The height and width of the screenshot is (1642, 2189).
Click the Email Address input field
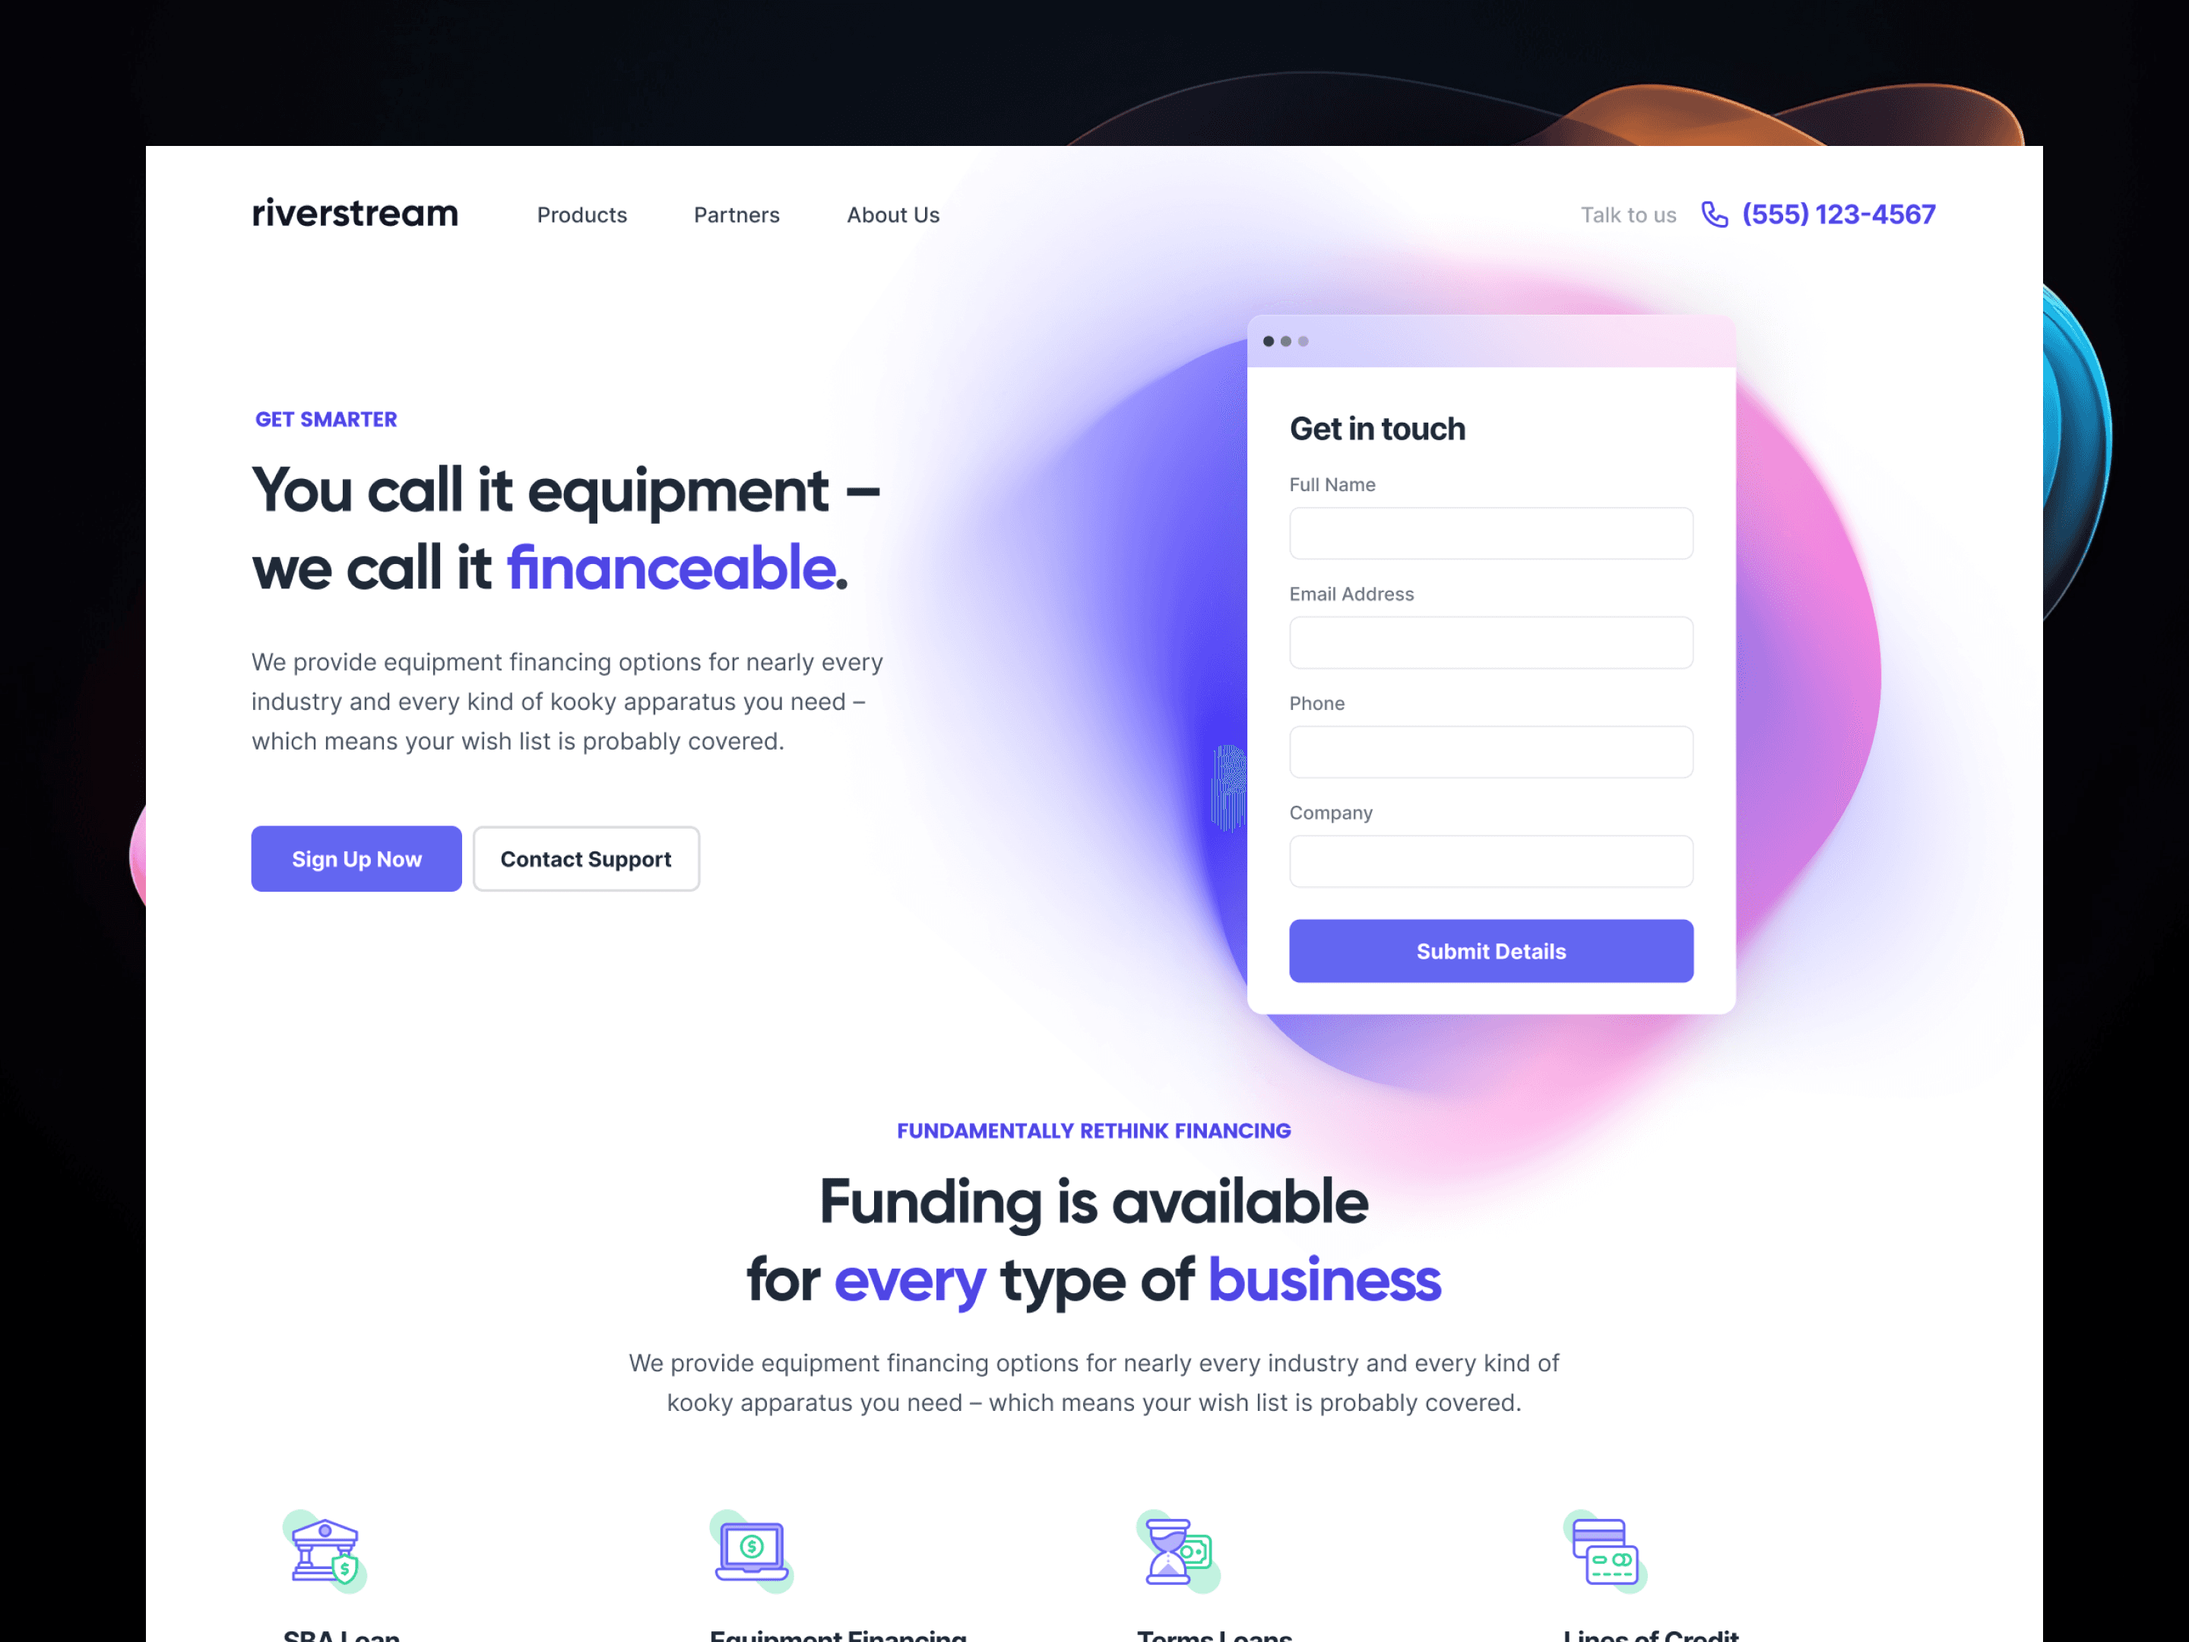tap(1489, 642)
